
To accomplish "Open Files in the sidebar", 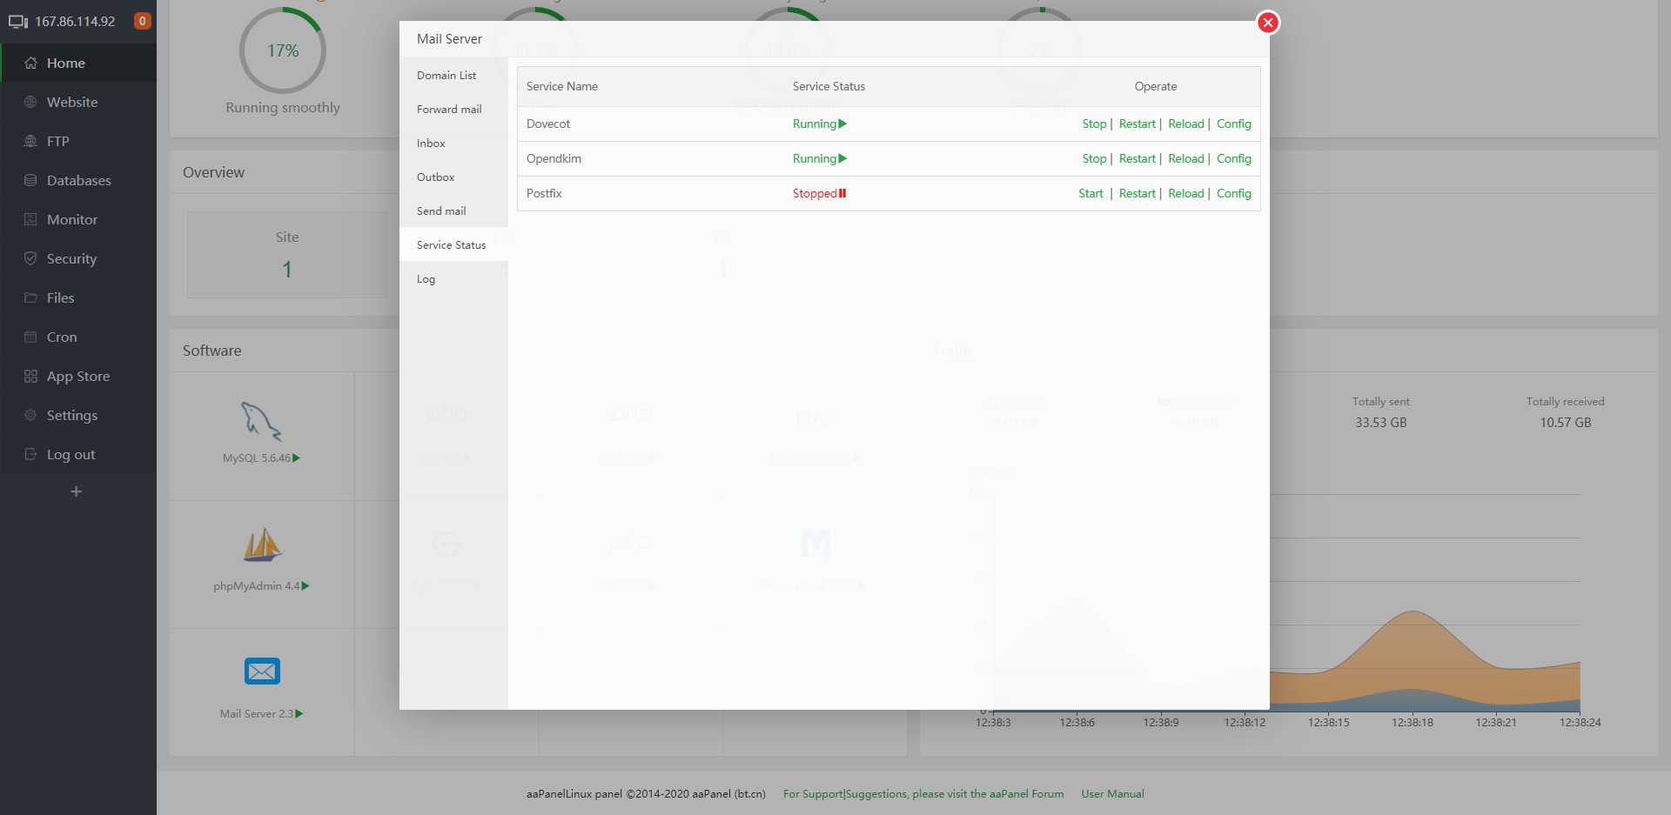I will coord(60,298).
